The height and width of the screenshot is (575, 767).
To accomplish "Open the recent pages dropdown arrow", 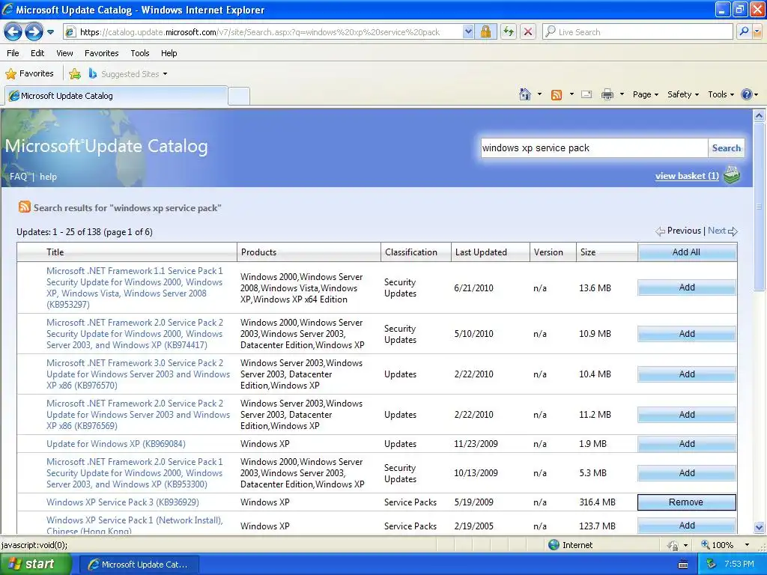I will pyautogui.click(x=50, y=33).
